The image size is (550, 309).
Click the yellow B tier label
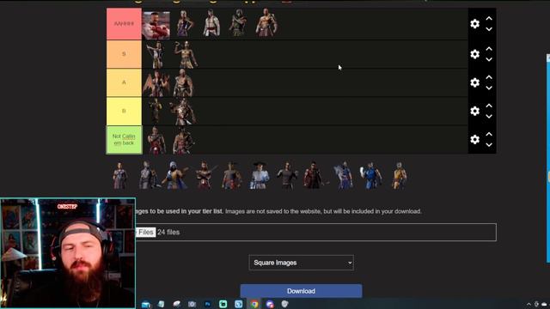point(124,111)
